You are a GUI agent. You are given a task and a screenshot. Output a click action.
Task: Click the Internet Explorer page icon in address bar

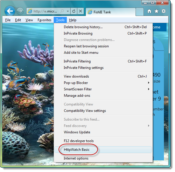[30, 11]
